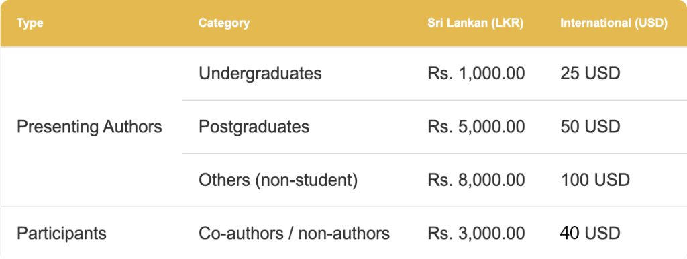Select the Presenting Authors type cell
The height and width of the screenshot is (259, 687).
pyautogui.click(x=89, y=127)
